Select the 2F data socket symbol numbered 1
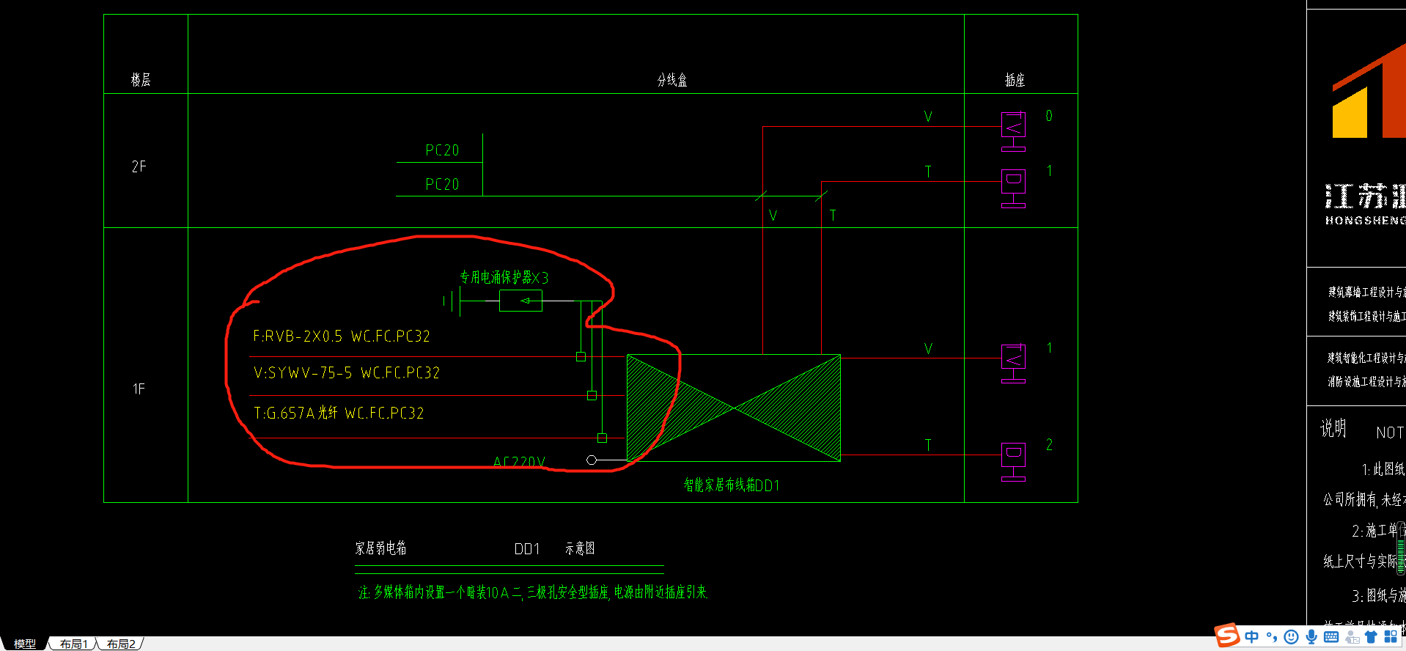 point(1014,188)
